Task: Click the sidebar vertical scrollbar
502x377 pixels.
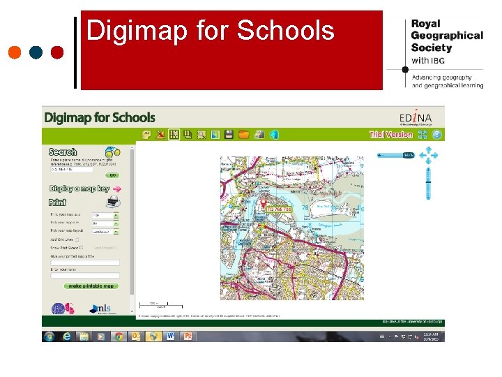Action: [x=132, y=221]
